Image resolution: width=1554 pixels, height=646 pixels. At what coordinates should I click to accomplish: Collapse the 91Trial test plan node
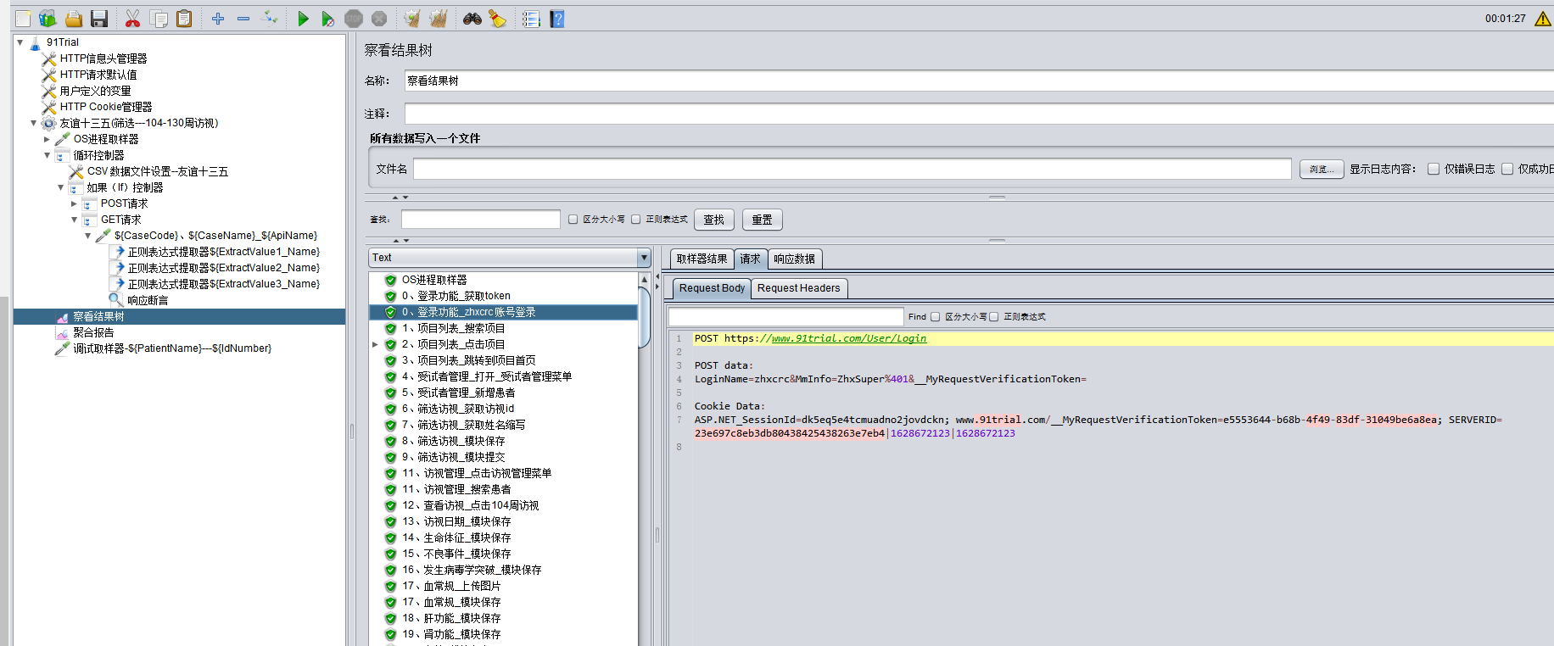coord(20,42)
